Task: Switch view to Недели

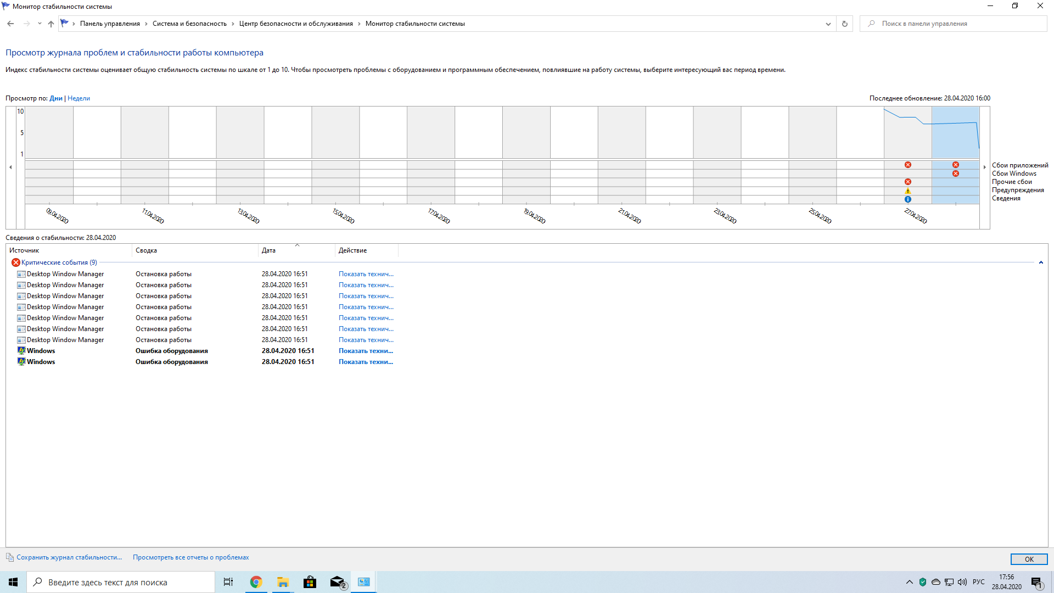Action: click(x=79, y=98)
